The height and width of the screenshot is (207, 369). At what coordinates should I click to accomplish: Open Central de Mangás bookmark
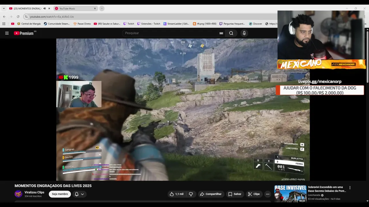click(29, 24)
